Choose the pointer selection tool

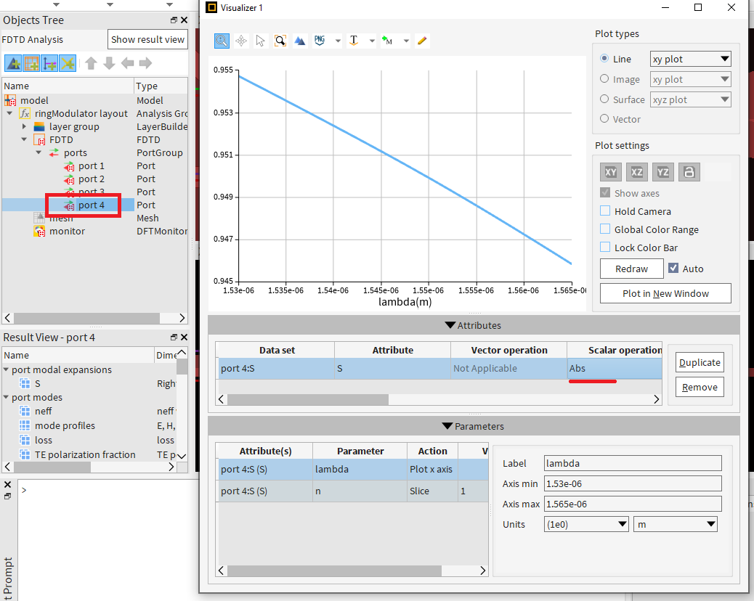(261, 41)
